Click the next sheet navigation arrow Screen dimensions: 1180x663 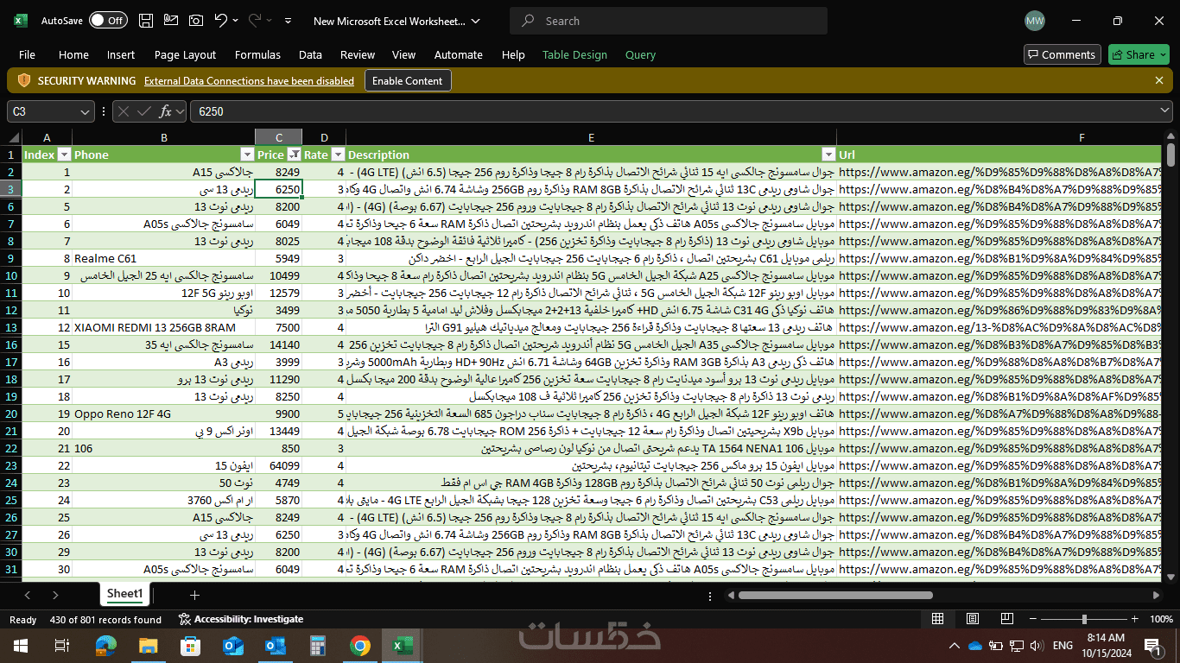coord(55,595)
